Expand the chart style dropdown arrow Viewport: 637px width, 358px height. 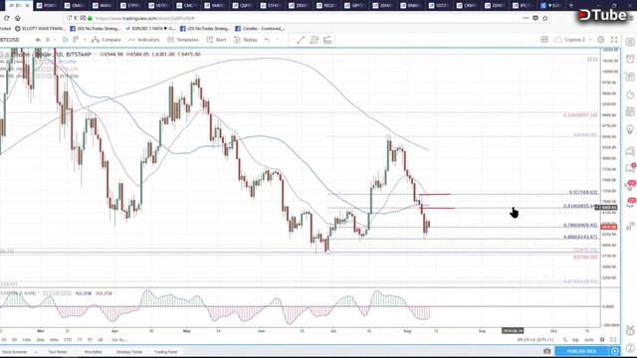pos(85,40)
